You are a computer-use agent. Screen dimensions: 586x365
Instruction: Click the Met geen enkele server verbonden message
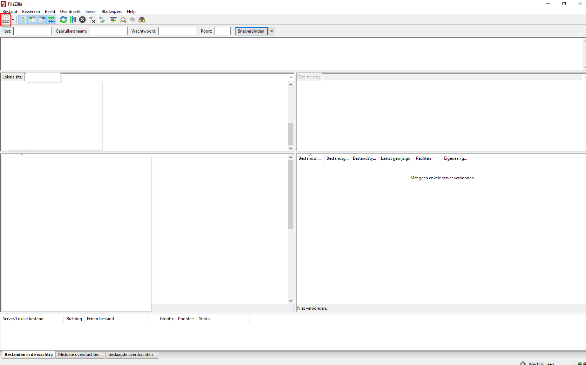[x=442, y=178]
